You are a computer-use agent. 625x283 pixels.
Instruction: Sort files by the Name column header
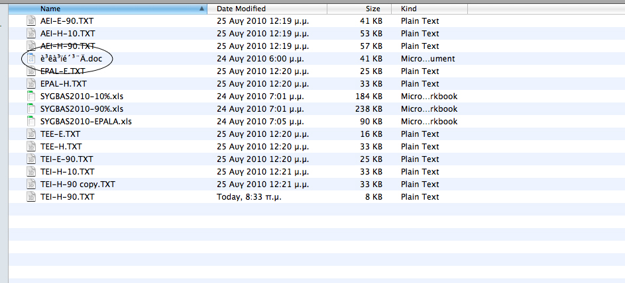point(108,9)
